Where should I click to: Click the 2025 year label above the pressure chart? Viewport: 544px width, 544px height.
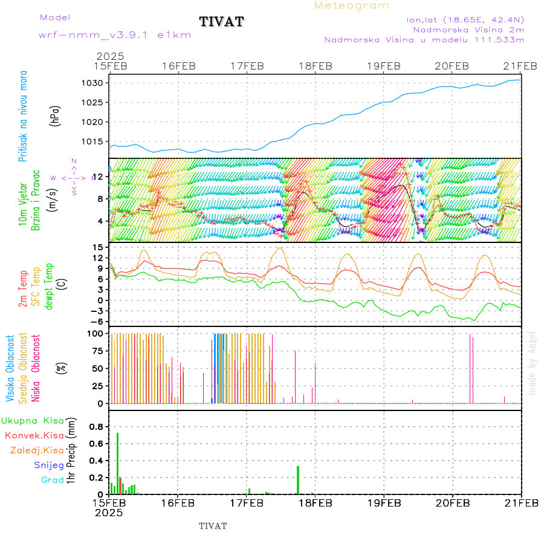(110, 56)
